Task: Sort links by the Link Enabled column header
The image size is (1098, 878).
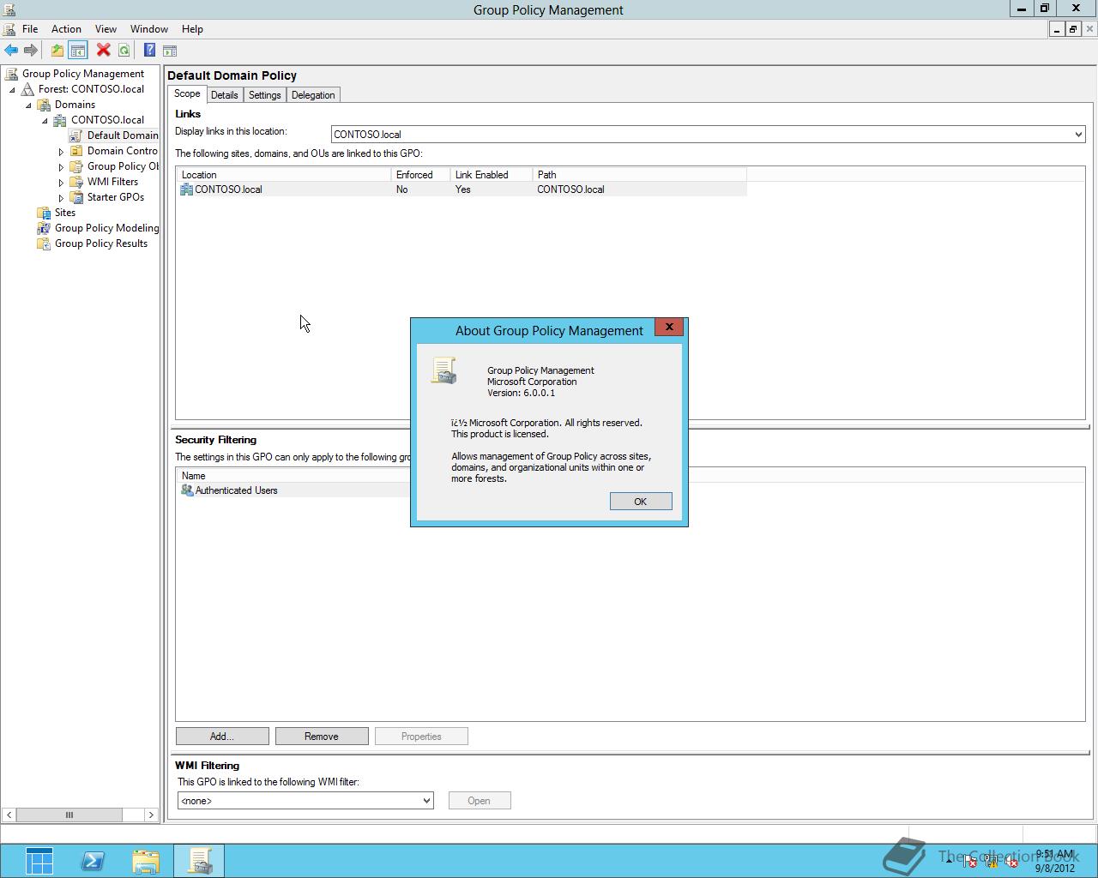Action: coord(491,175)
